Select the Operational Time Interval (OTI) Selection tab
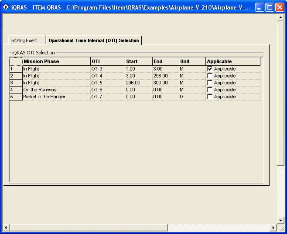This screenshot has height=234, width=287. (94, 40)
